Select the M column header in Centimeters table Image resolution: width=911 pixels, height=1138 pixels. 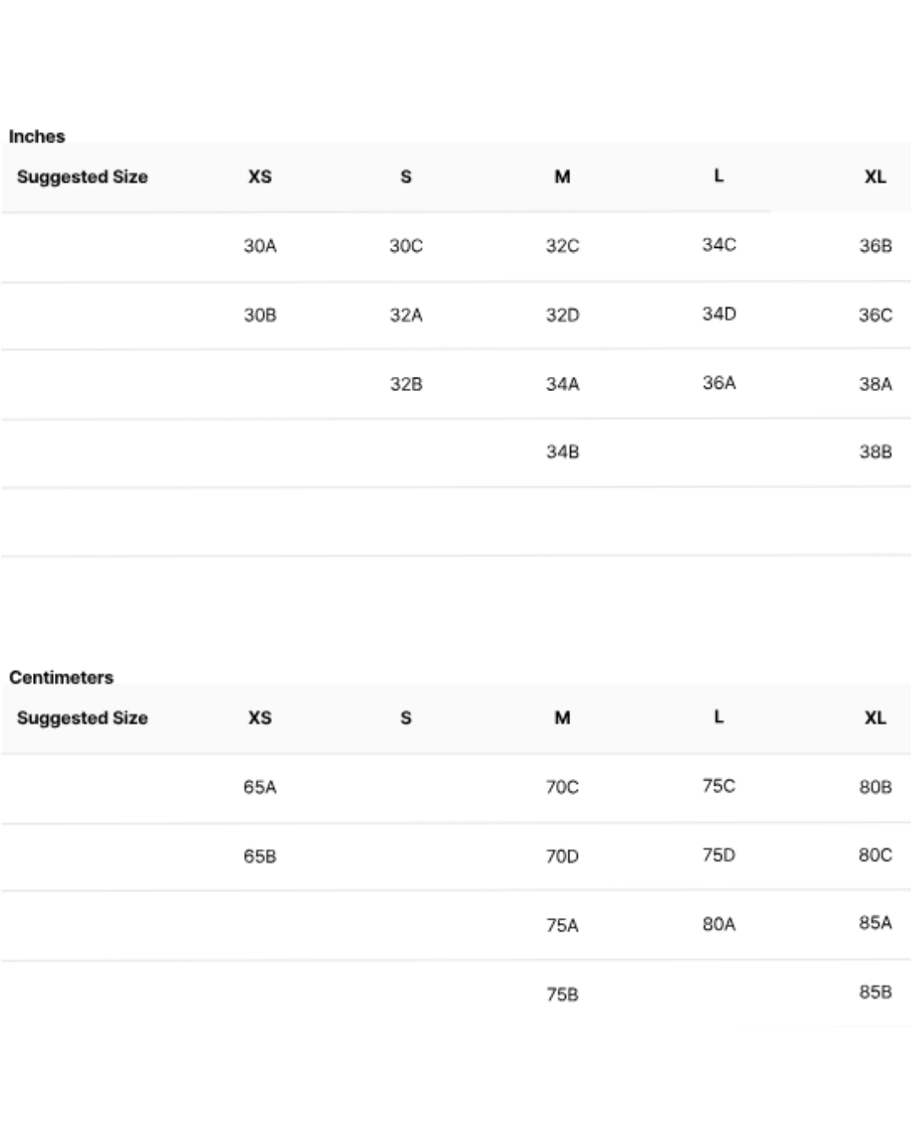[x=562, y=718]
